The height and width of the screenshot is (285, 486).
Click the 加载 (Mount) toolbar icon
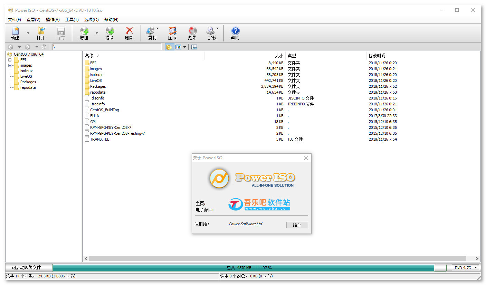(x=211, y=31)
